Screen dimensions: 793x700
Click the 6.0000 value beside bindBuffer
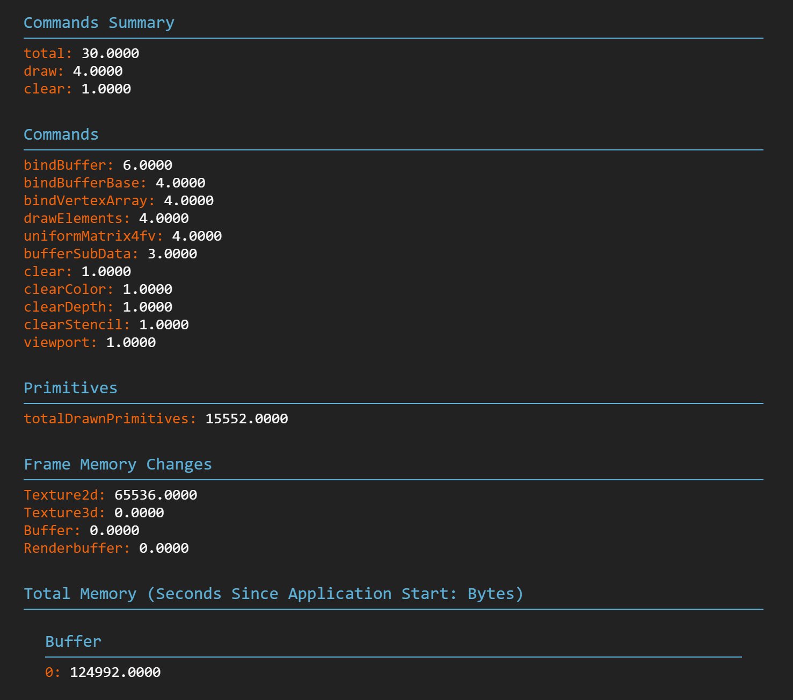pos(148,165)
